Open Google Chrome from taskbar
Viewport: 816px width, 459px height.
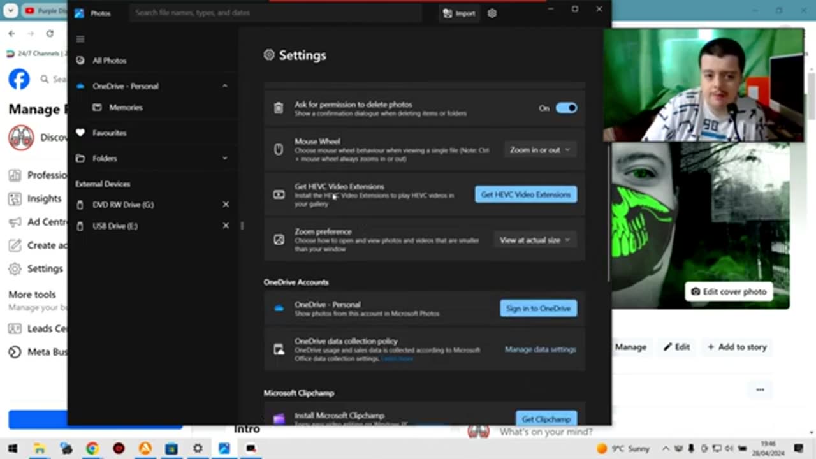click(92, 449)
